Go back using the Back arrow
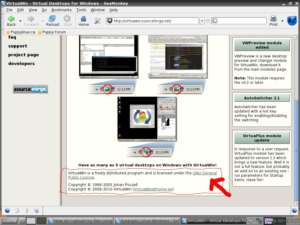Screen dimensions: 300x225 pos(11,21)
